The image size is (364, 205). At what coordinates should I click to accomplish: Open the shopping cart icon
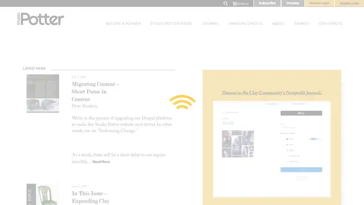coord(235,3)
